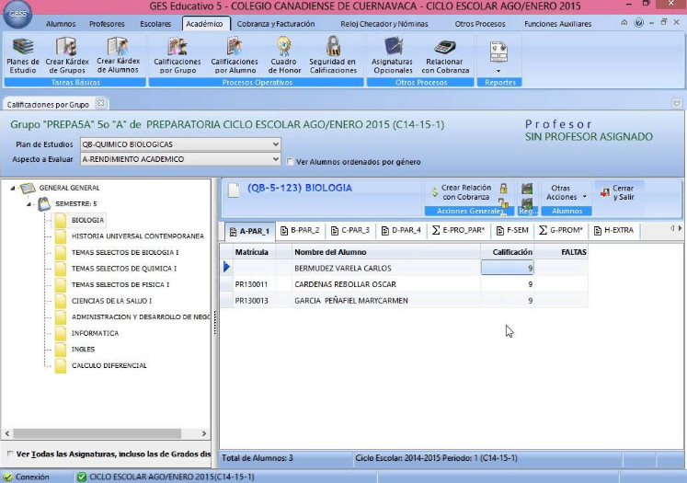The height and width of the screenshot is (483, 687).
Task: Switch to F-SEM grading tab
Action: [x=512, y=231]
